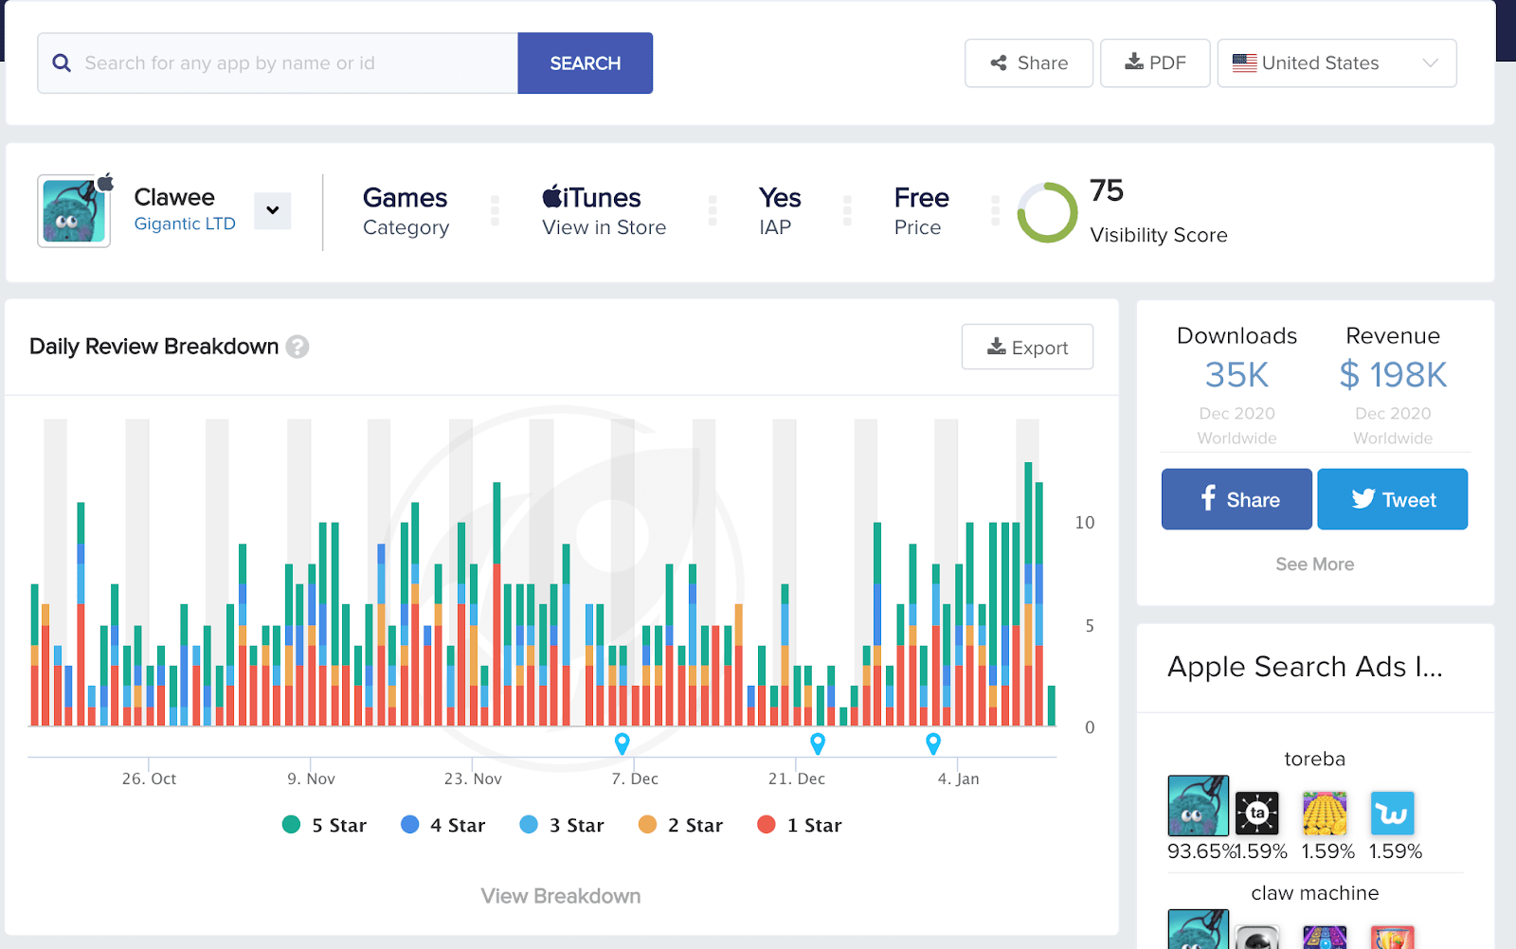Open Gigantic LTD publisher link
The image size is (1516, 949).
(x=185, y=224)
